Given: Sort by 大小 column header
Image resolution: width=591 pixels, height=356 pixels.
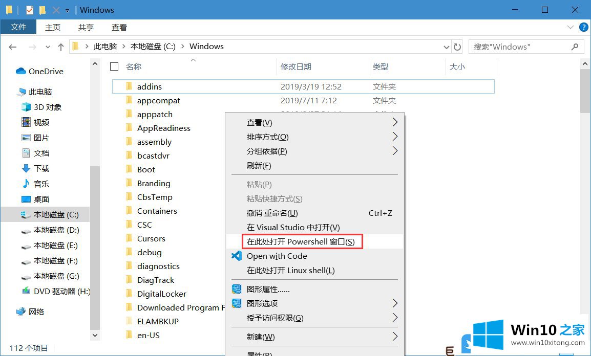Looking at the screenshot, I should tap(457, 66).
